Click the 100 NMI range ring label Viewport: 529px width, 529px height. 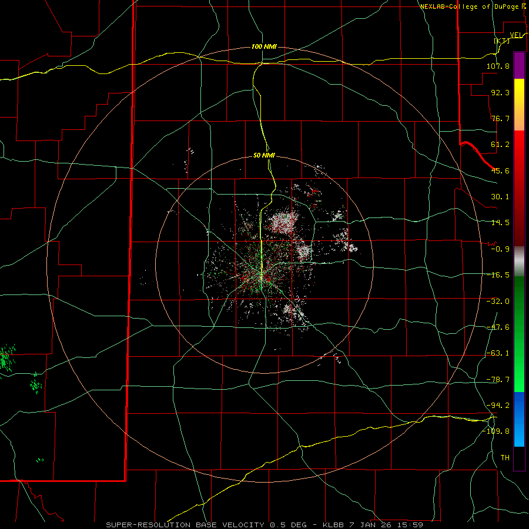coord(264,46)
